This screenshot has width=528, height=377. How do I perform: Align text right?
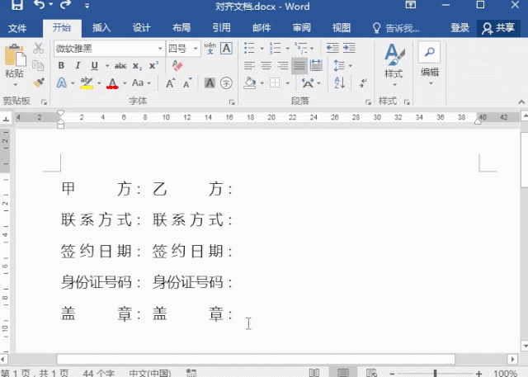[x=282, y=65]
